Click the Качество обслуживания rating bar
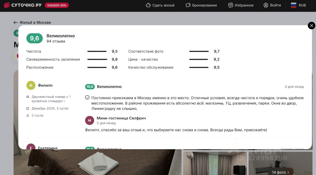The image size is (316, 175). pos(199,67)
